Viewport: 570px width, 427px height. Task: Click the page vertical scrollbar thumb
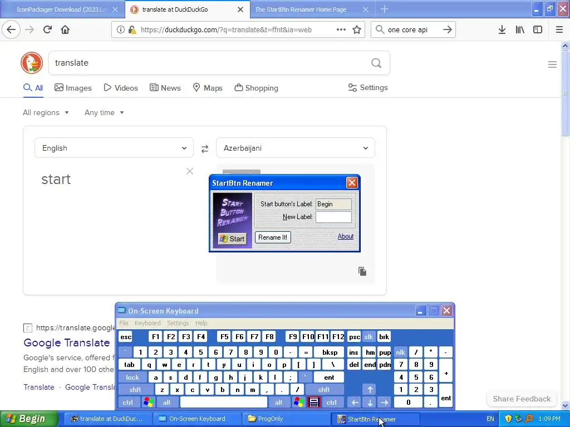click(x=565, y=93)
